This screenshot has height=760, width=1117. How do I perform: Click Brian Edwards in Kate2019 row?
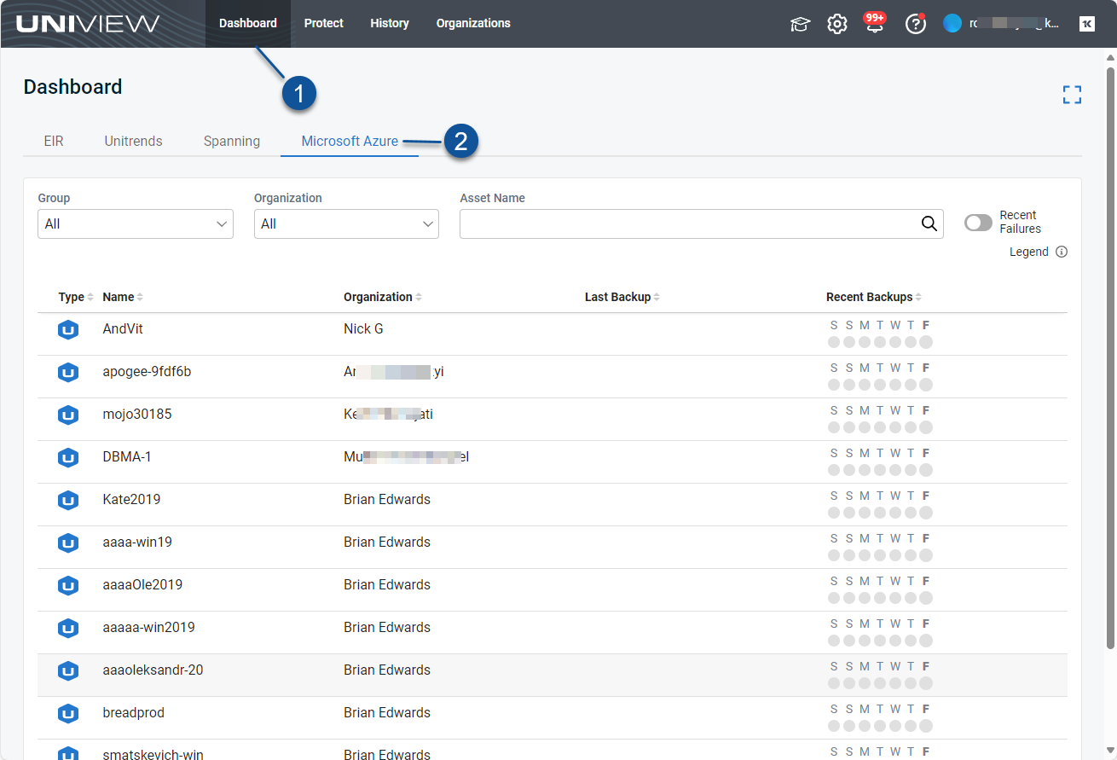[387, 500]
